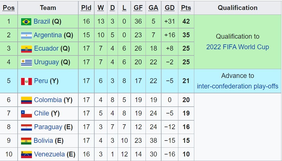Click the Venezuela flag icon
Viewport: 282px width, 161px height.
point(26,154)
